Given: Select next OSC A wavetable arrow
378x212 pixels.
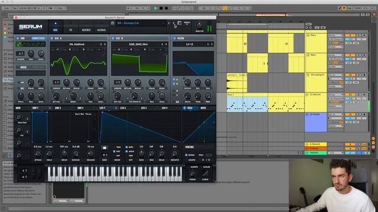Looking at the screenshot, I should coord(105,44).
